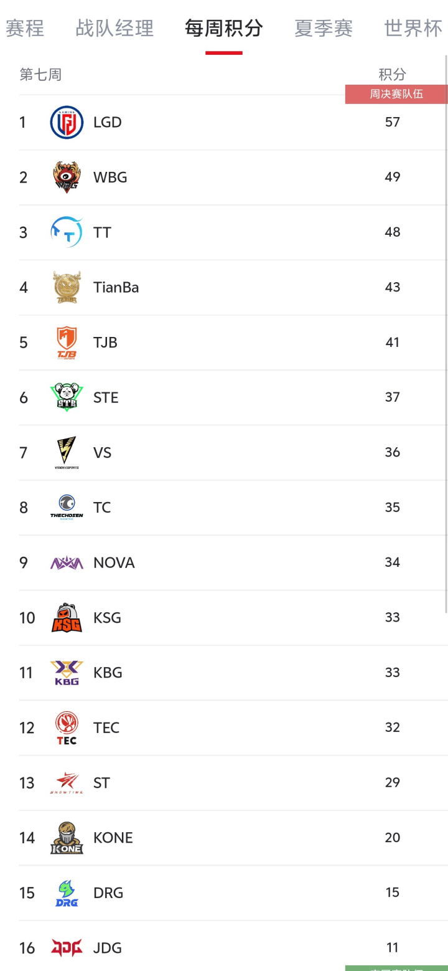Viewport: 448px width, 971px height.
Task: Open the KSG bear logo
Action: [67, 618]
